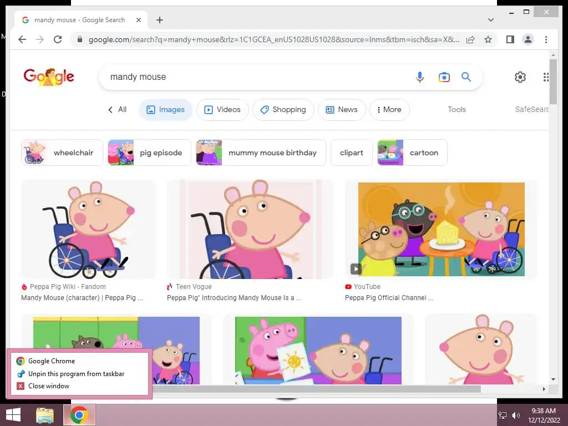
Task: Open the Chrome three-dot menu
Action: 546,39
